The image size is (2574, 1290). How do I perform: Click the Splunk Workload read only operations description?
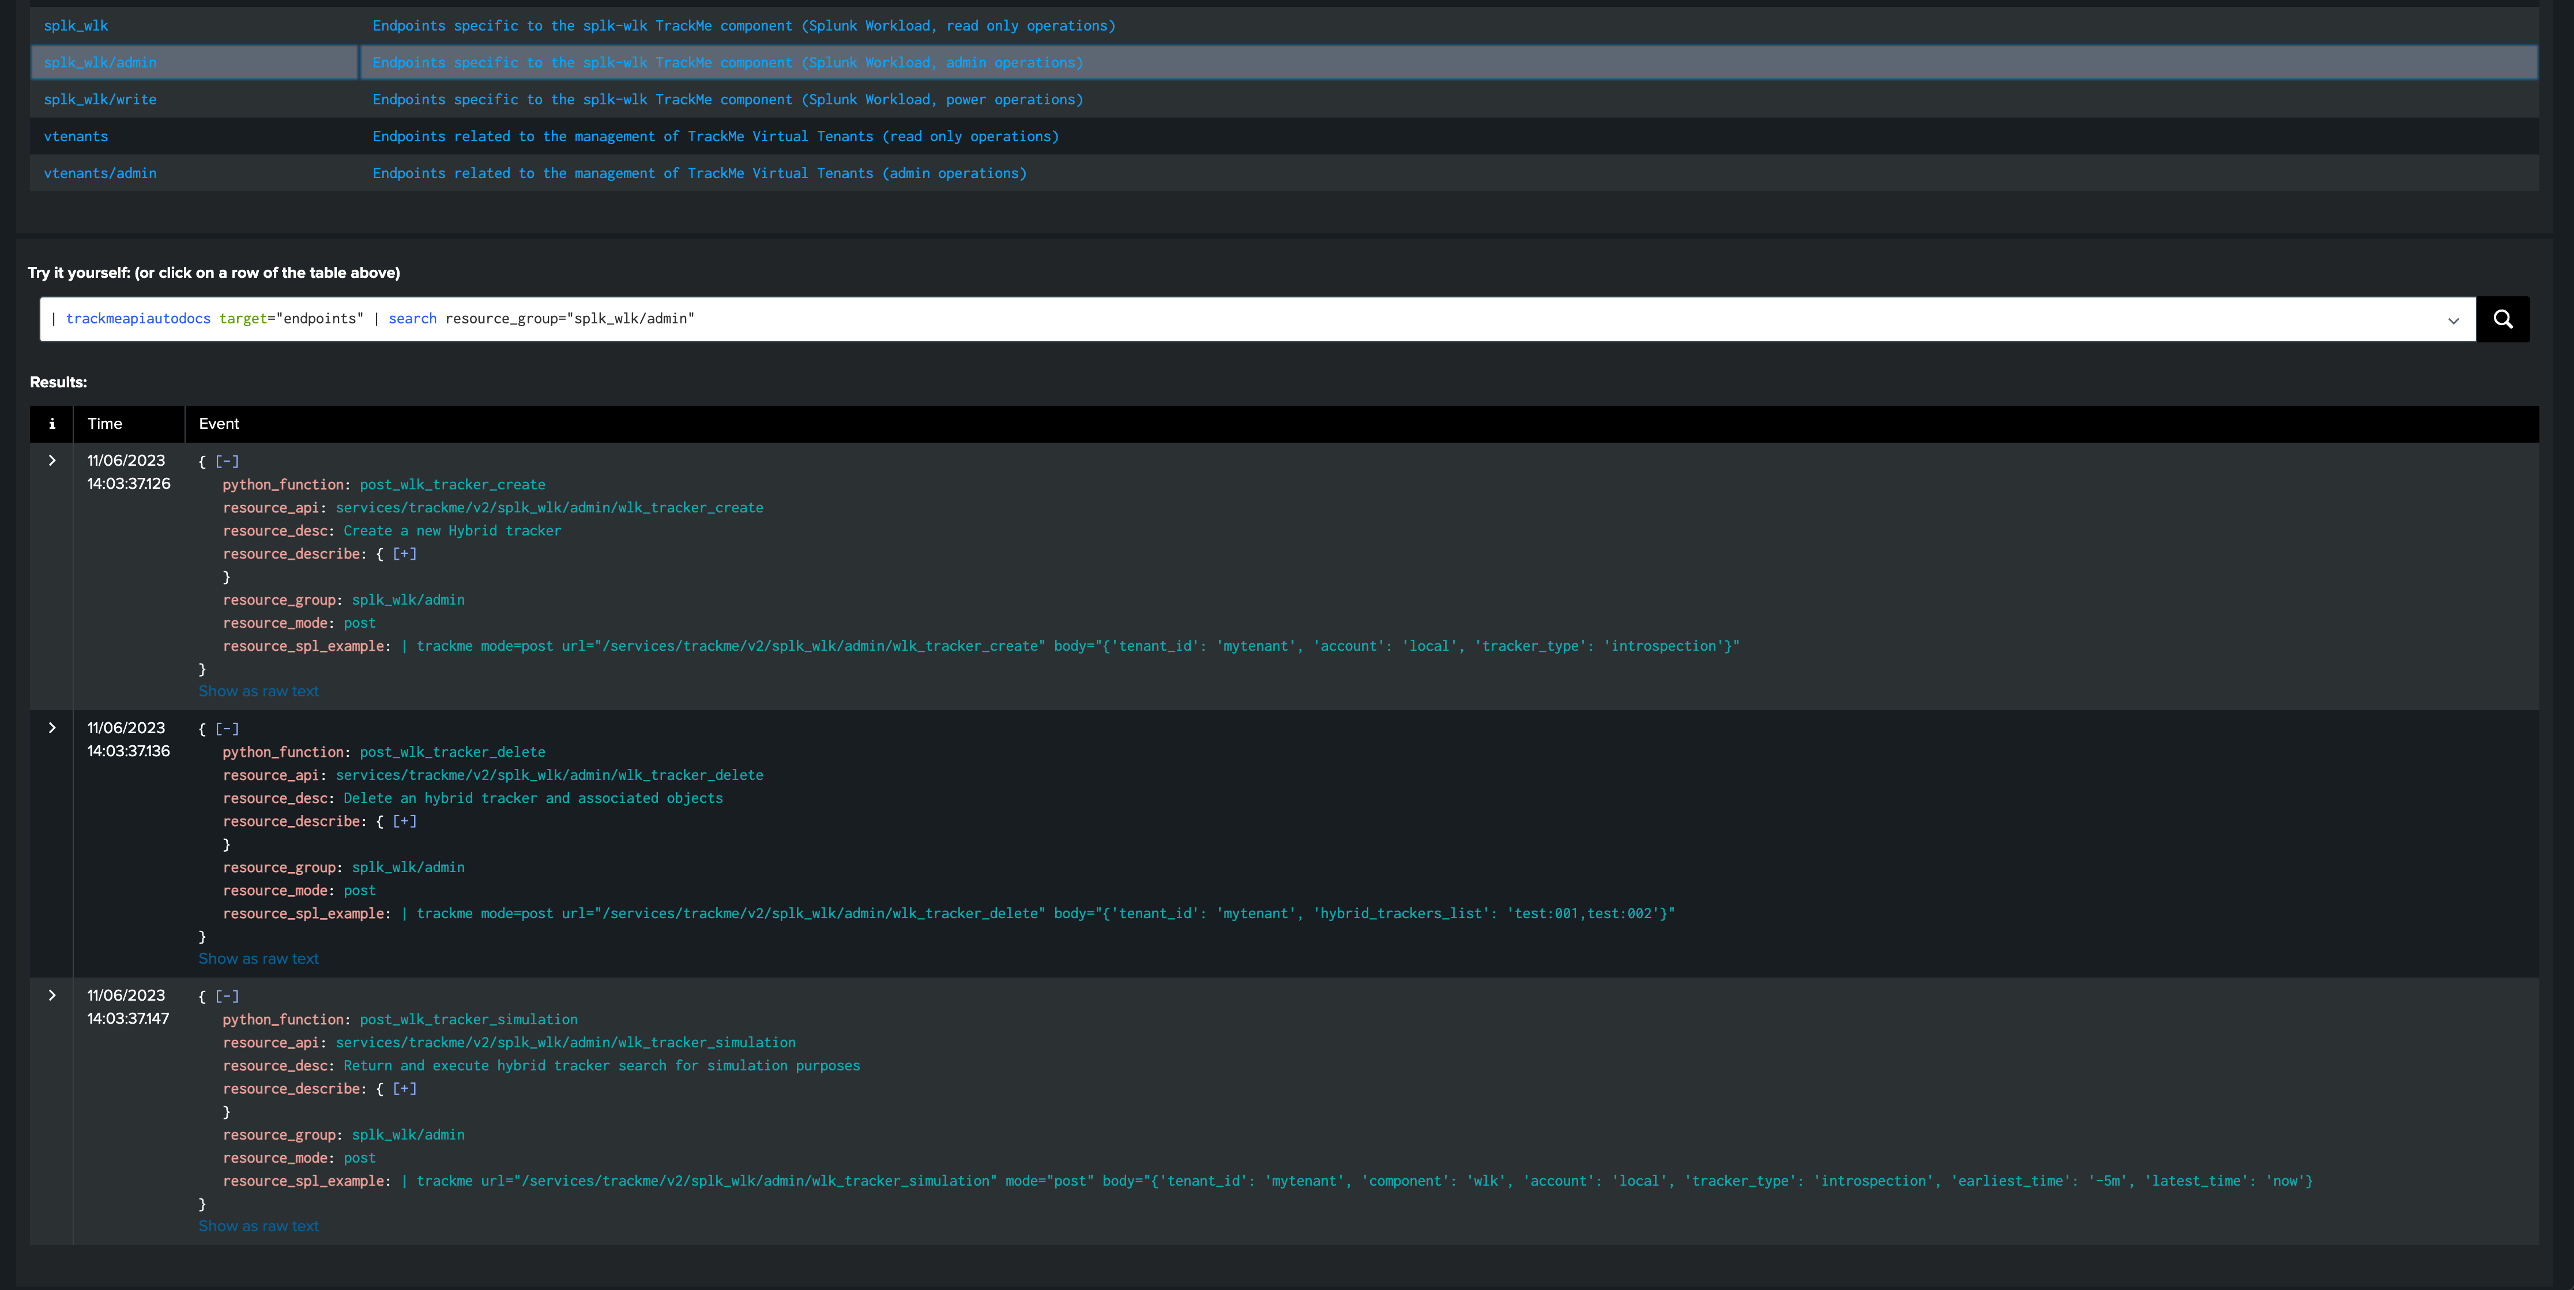coord(743,26)
